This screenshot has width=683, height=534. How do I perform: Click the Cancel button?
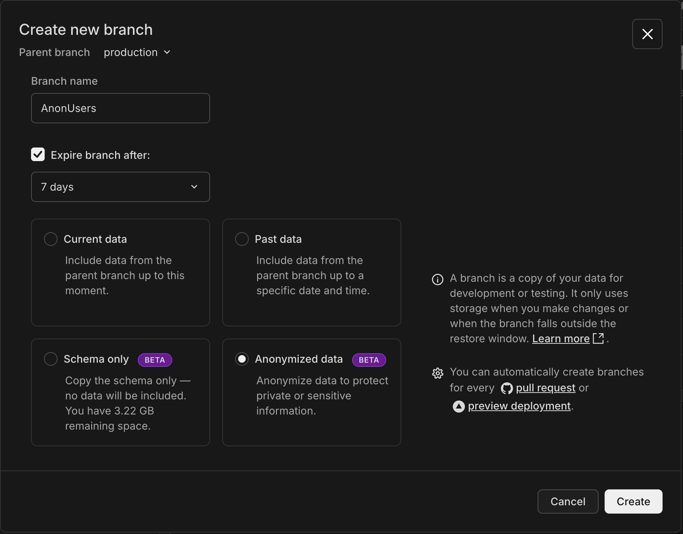coord(568,501)
